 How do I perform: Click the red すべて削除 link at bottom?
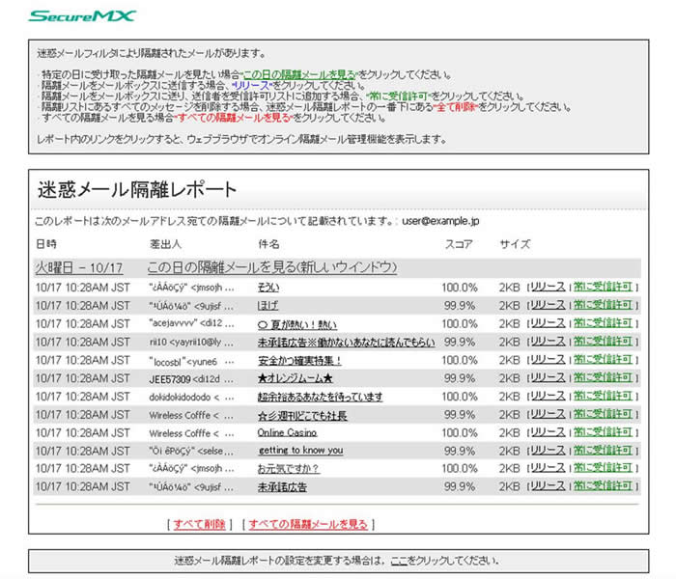pyautogui.click(x=200, y=524)
